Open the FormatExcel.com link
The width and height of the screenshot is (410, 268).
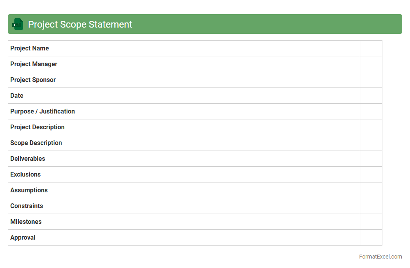(x=380, y=257)
